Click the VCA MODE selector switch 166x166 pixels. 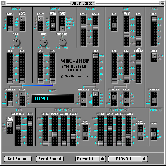tap(154, 57)
